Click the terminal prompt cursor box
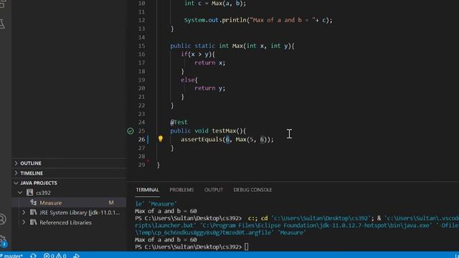Viewport: 459px width, 258px height. [x=247, y=247]
